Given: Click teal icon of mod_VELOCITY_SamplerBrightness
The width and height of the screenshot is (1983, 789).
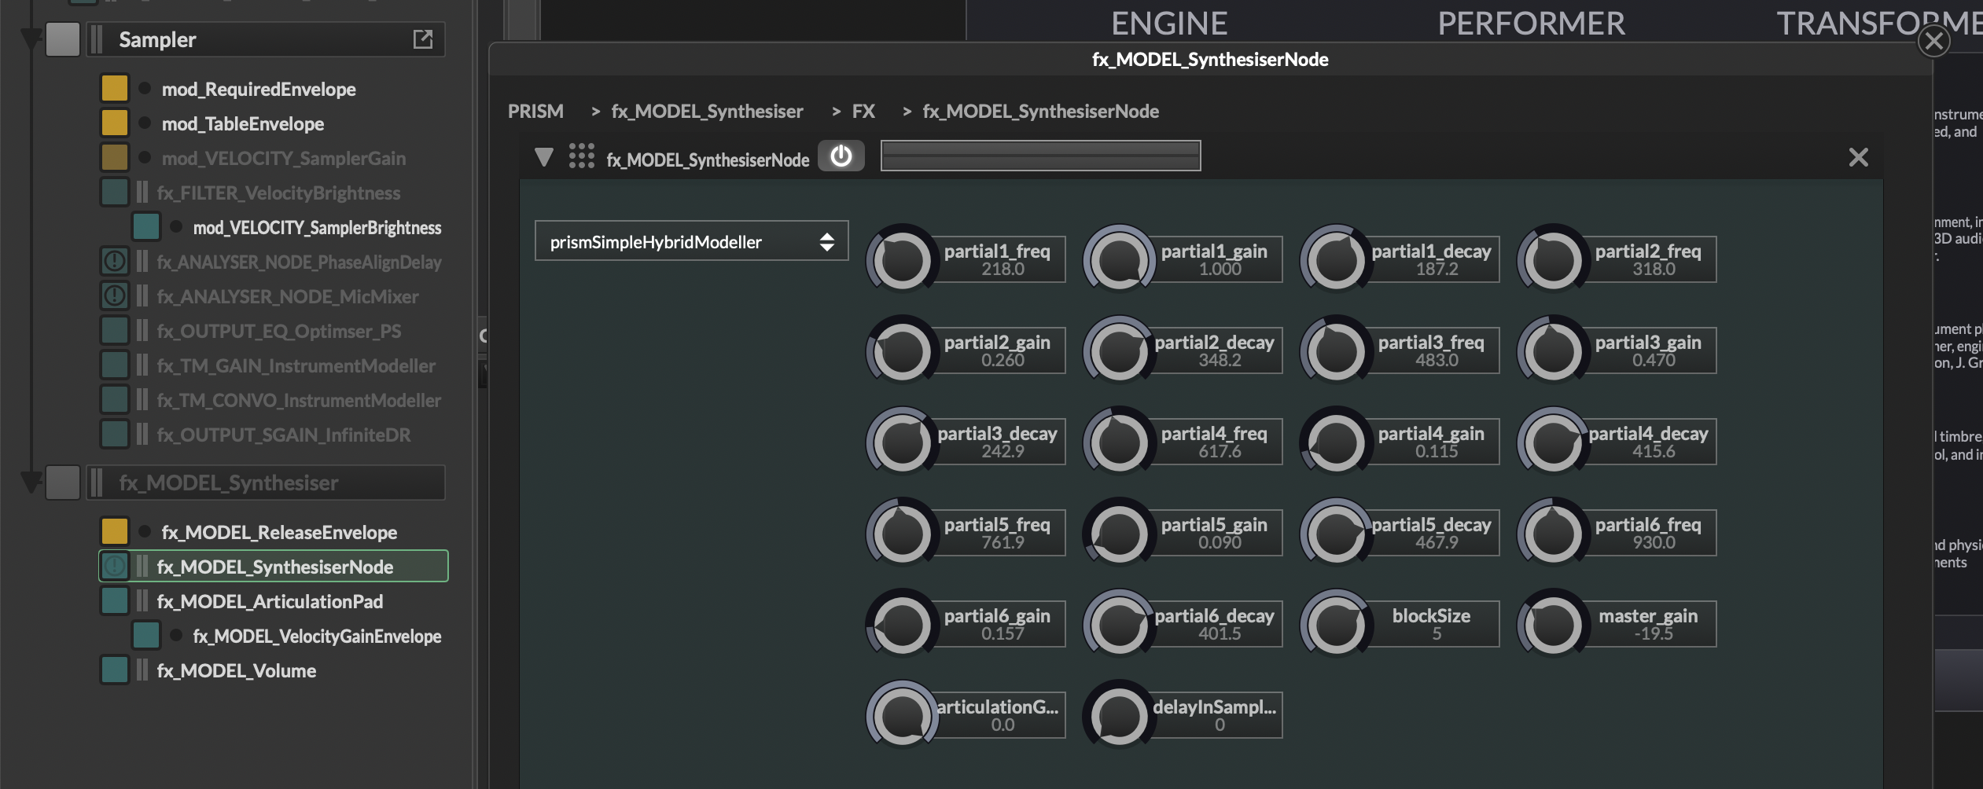Looking at the screenshot, I should click(145, 227).
